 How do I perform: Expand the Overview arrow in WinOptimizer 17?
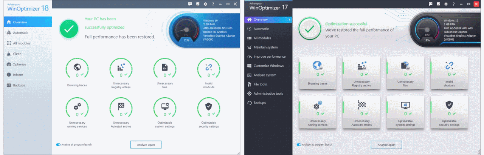tap(290, 20)
